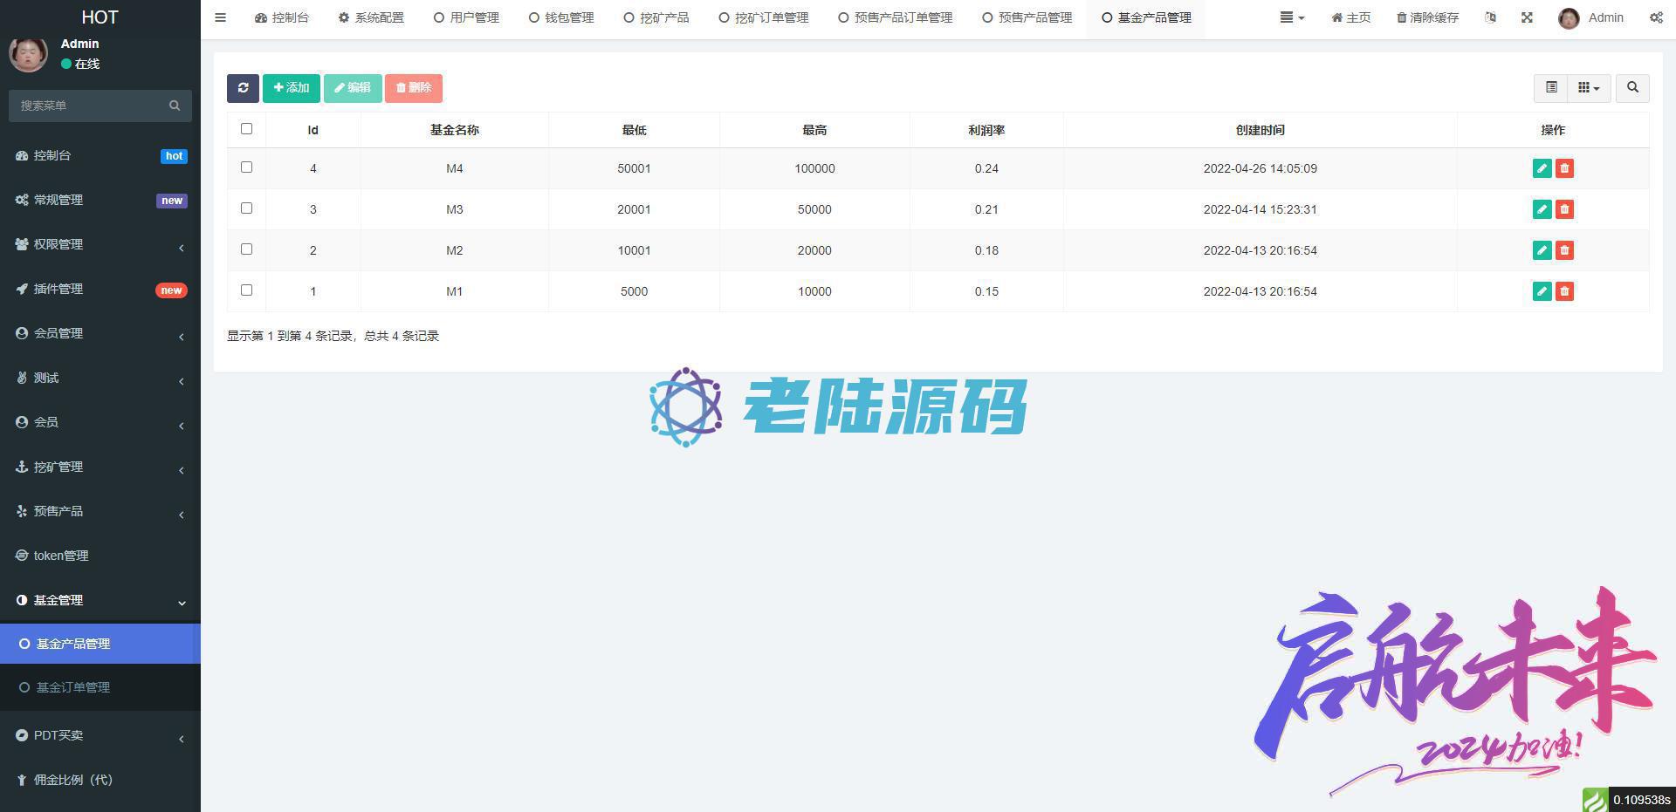The width and height of the screenshot is (1676, 812).
Task: Open the table search icon button
Action: [1632, 88]
